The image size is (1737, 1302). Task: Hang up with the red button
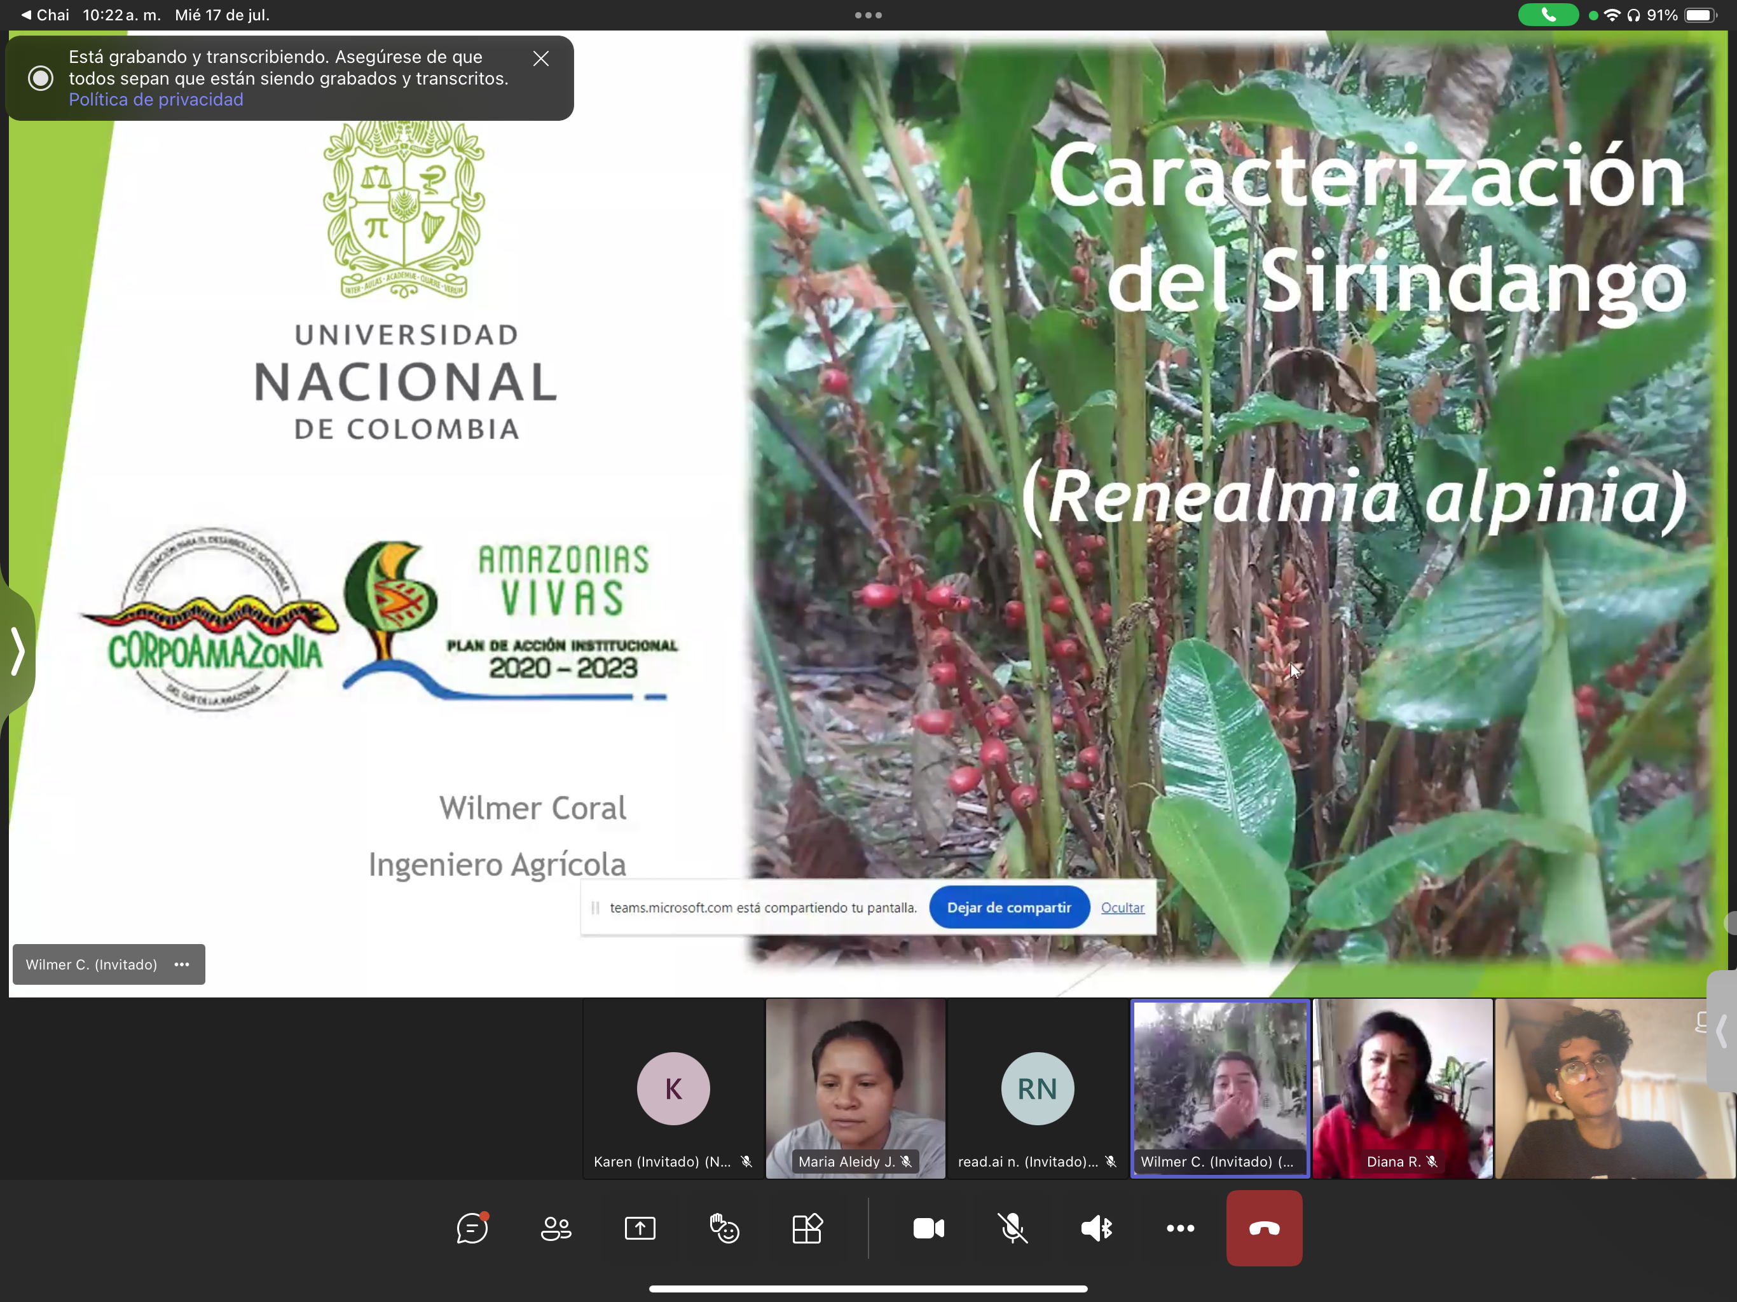pyautogui.click(x=1264, y=1228)
